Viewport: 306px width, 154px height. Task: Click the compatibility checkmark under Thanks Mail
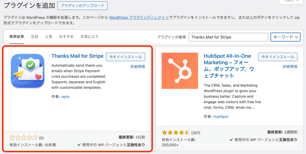click(x=79, y=145)
